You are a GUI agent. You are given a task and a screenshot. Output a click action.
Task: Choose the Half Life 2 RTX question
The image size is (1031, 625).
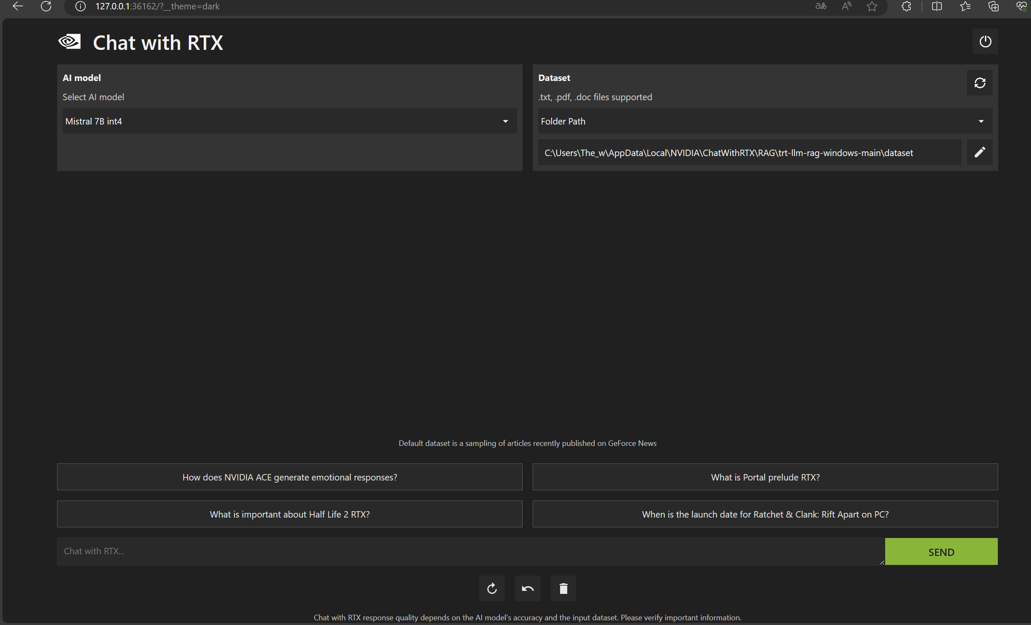point(290,514)
